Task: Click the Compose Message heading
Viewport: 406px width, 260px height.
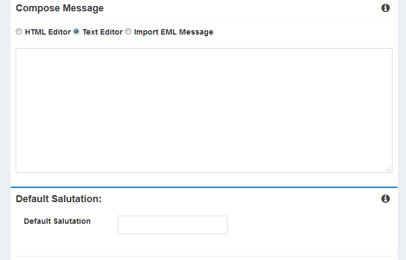Action: coord(59,8)
